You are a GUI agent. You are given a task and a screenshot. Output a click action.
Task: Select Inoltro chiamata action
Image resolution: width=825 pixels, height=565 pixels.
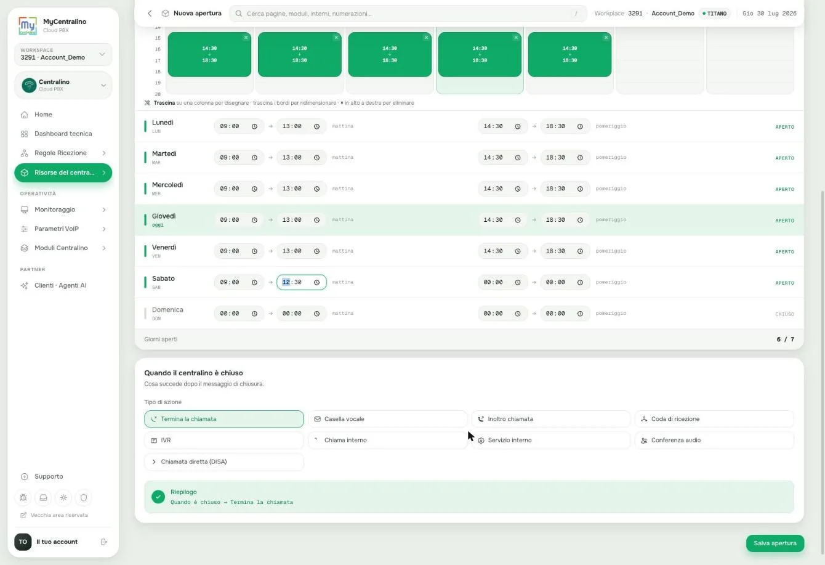coord(551,419)
